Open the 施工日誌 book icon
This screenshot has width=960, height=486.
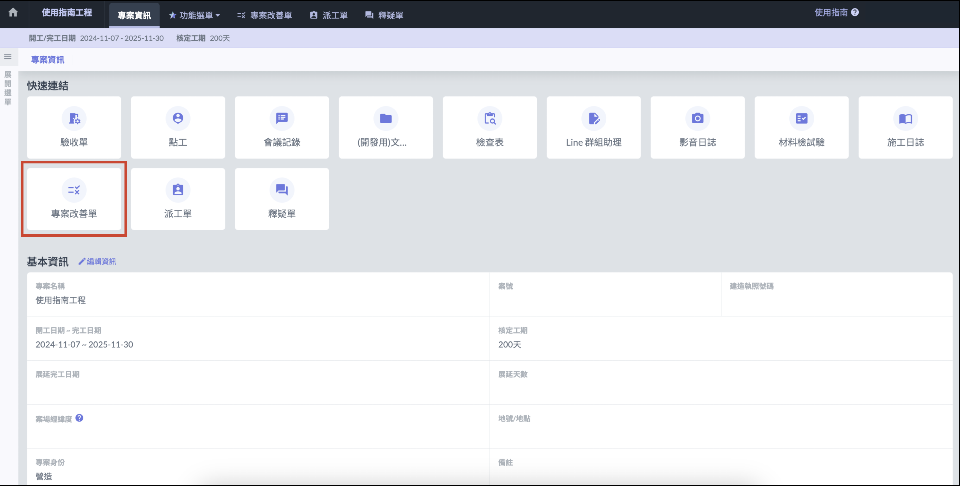(905, 118)
